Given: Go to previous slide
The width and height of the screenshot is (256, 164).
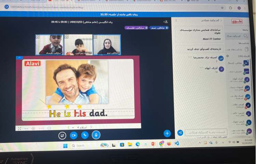Looking at the screenshot, I should point(68,127).
